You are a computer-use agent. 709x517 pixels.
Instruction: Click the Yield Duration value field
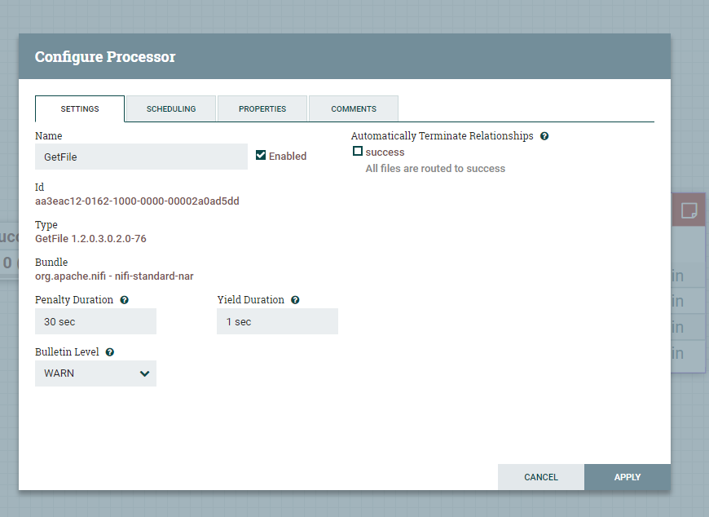click(277, 321)
